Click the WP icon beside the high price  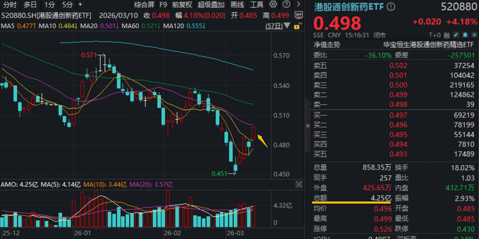[299, 15]
